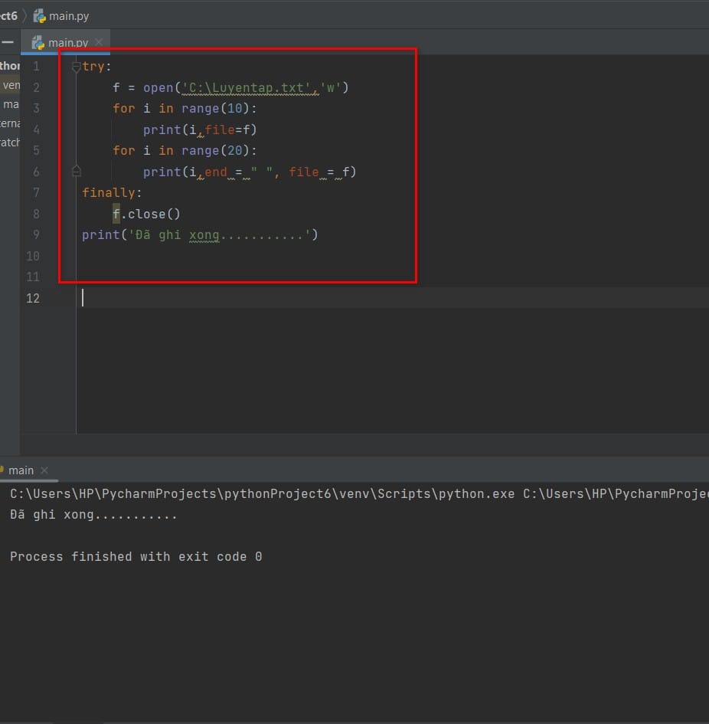
Task: Click line number 1 in the gutter
Action: [36, 67]
